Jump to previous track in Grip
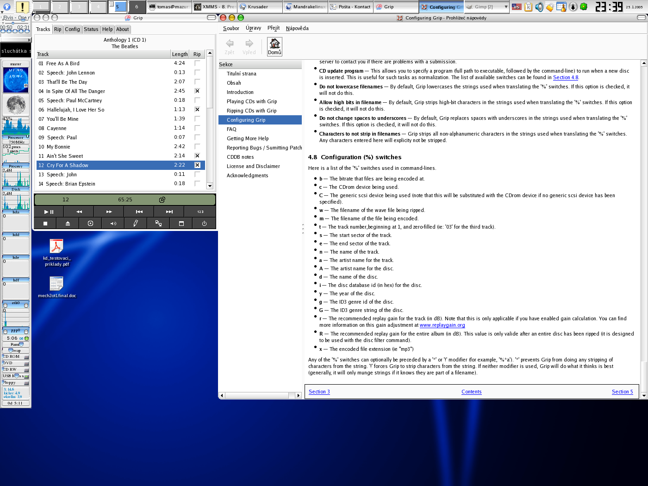 tap(139, 212)
